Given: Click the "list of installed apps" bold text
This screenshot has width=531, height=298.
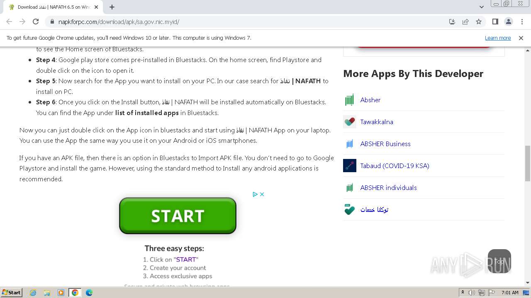Looking at the screenshot, I should [147, 113].
